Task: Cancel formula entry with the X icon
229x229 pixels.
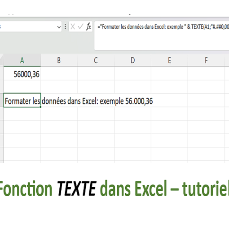Action: point(73,27)
